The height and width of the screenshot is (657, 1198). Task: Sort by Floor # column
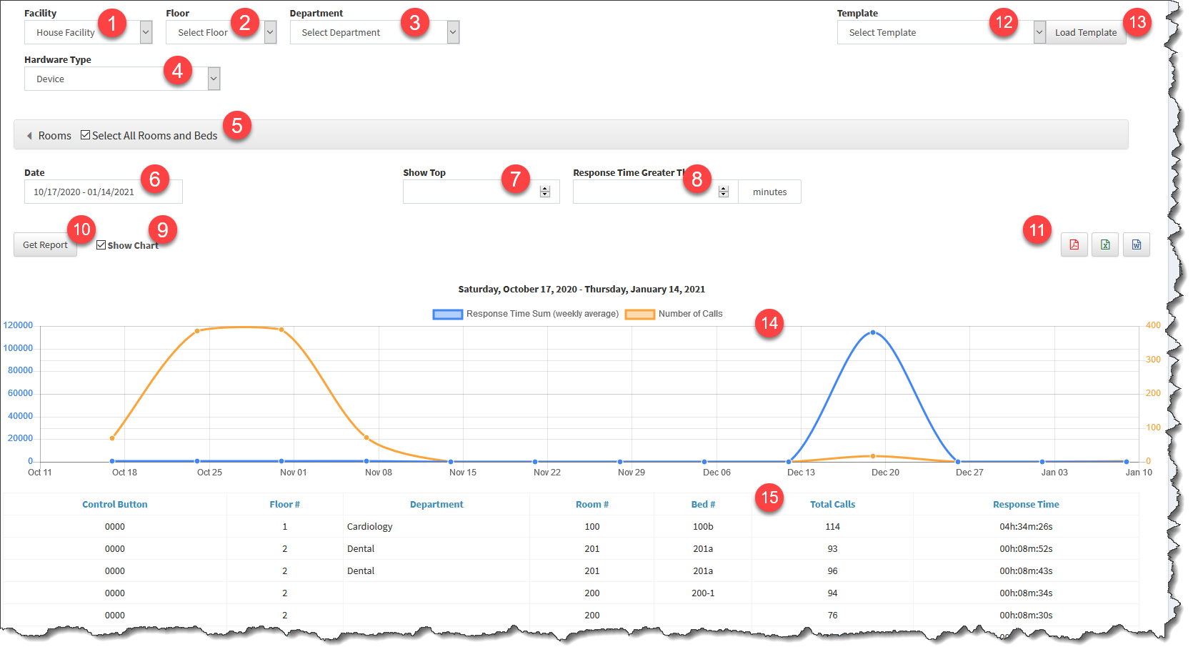[x=285, y=504]
